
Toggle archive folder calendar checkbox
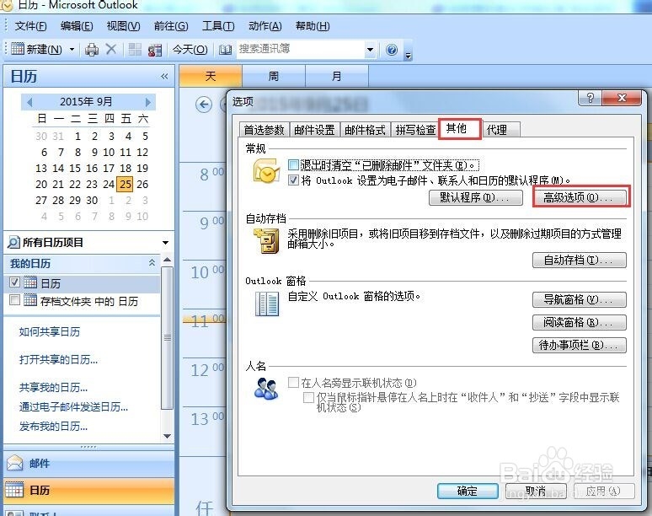pyautogui.click(x=14, y=299)
